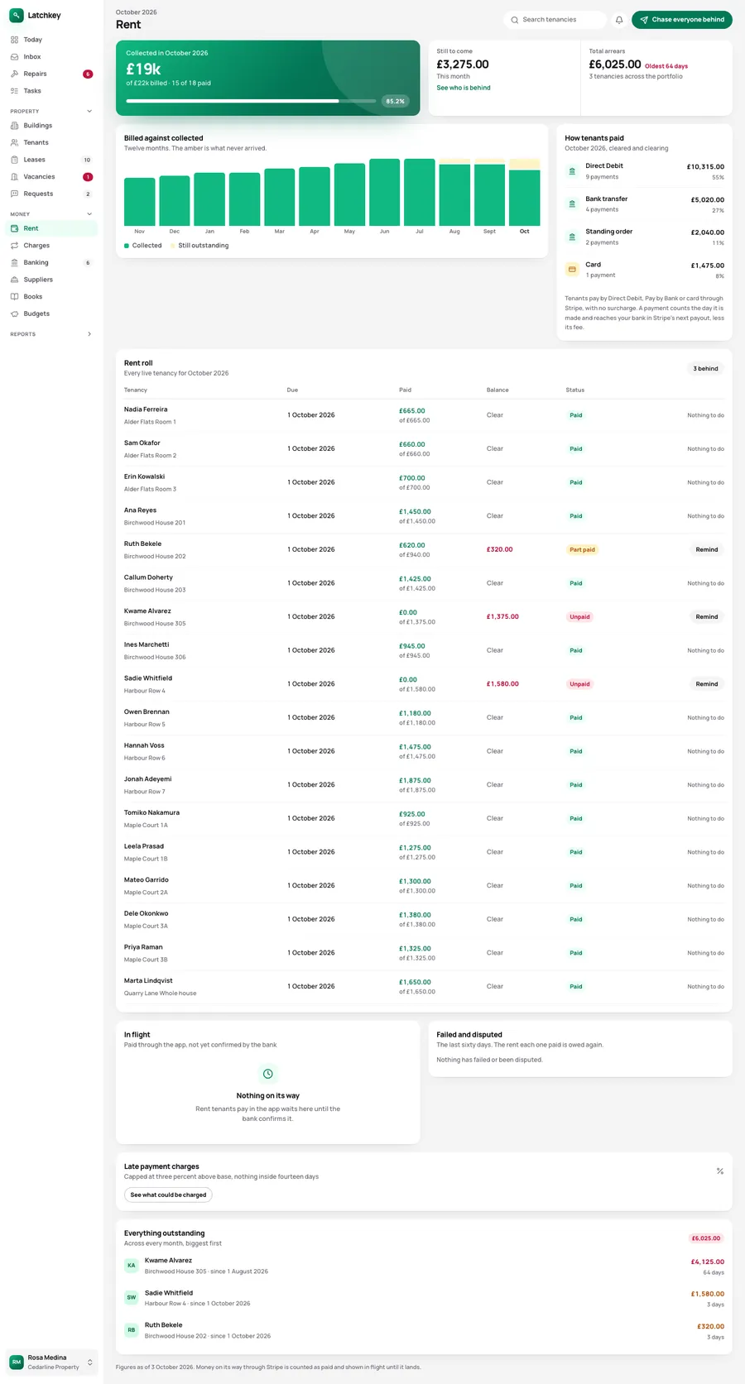Open Suppliers icon in sidebar
The image size is (745, 1384).
click(14, 280)
